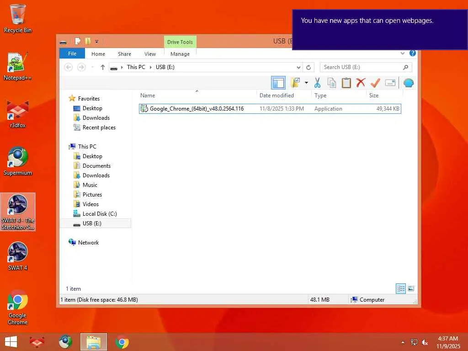Screen dimensions: 468x351
Task: Open the Manage ribbon tab
Action: (180, 54)
